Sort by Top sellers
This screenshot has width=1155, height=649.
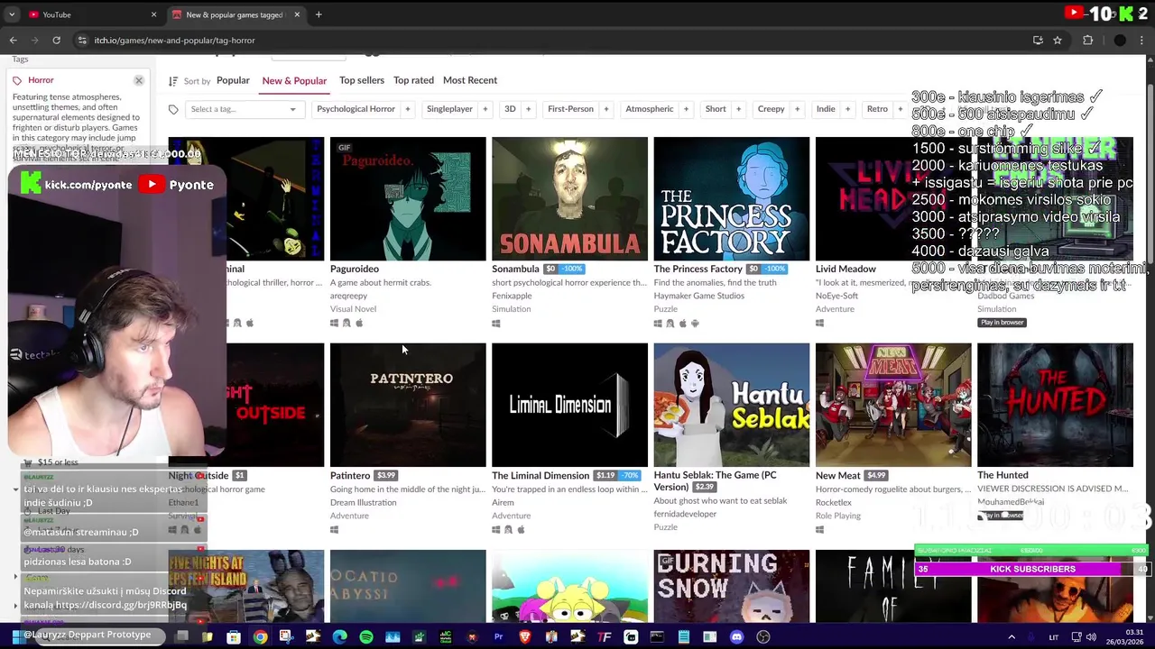pos(362,80)
